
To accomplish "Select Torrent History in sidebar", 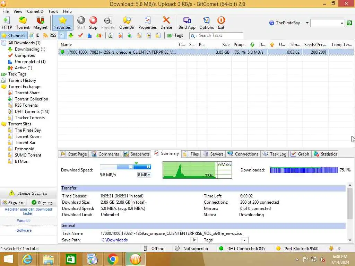I will (x=22, y=80).
